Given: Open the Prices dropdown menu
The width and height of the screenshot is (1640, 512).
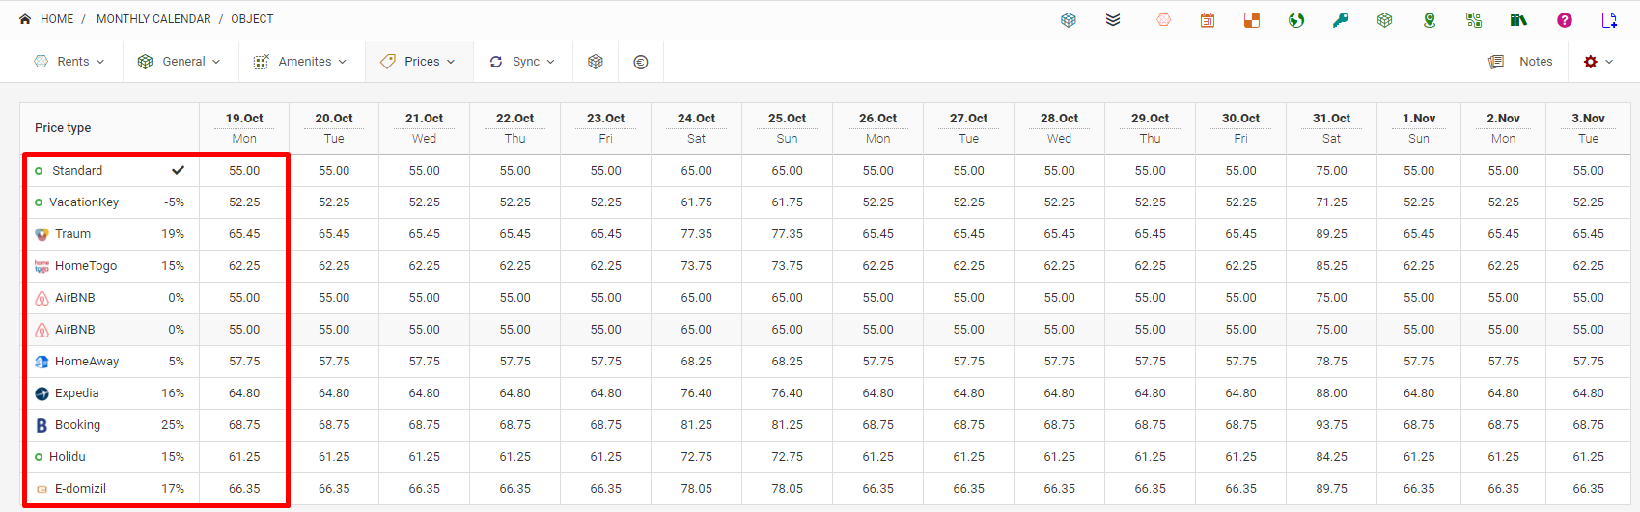Looking at the screenshot, I should click(x=418, y=62).
